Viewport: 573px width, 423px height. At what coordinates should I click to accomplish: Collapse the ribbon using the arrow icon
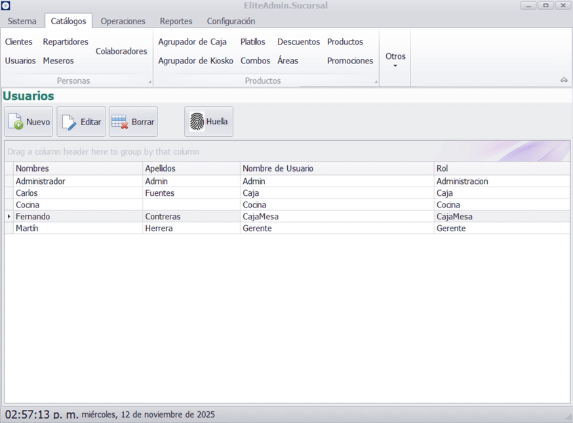pyautogui.click(x=564, y=80)
